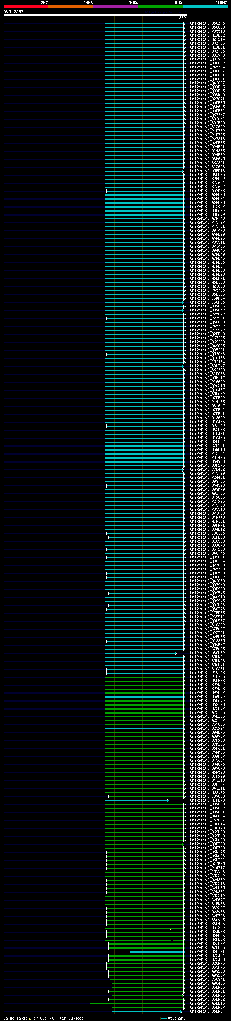
Task: Click the cyan alignment bar for UniRef100_Q5EP64
Action: coord(147,1012)
